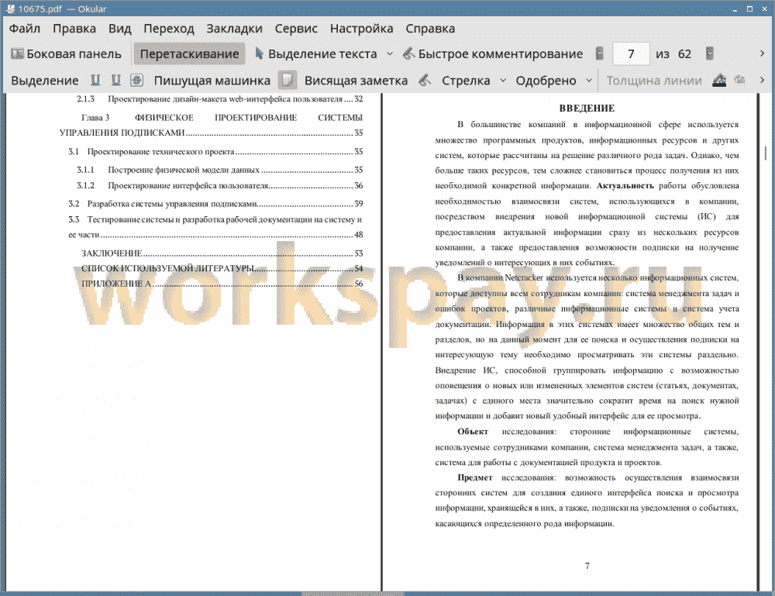This screenshot has height=596, width=775.
Task: Expand the Одобрено stamp dropdown arrow
Action: click(x=589, y=80)
